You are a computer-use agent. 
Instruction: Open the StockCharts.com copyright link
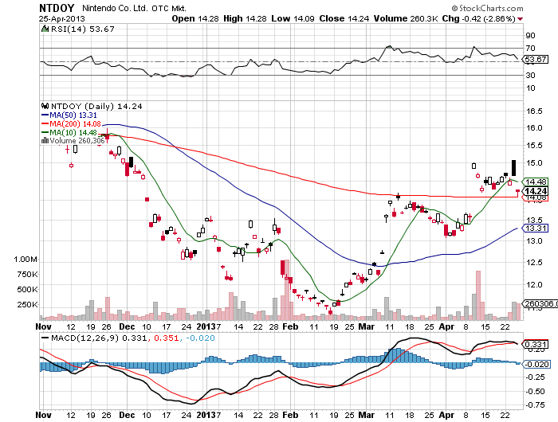pyautogui.click(x=487, y=8)
